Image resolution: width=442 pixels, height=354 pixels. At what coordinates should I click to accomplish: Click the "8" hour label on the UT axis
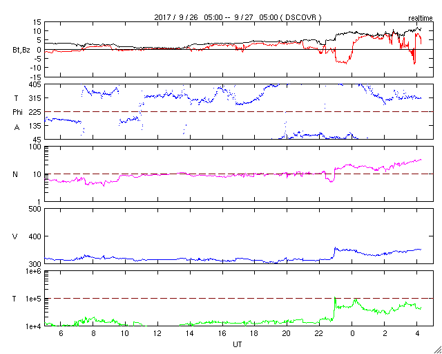(x=93, y=333)
